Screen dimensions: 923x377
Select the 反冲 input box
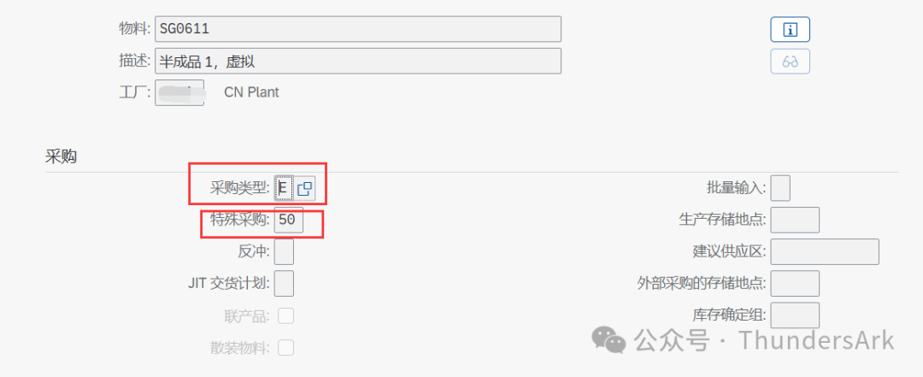(x=285, y=251)
